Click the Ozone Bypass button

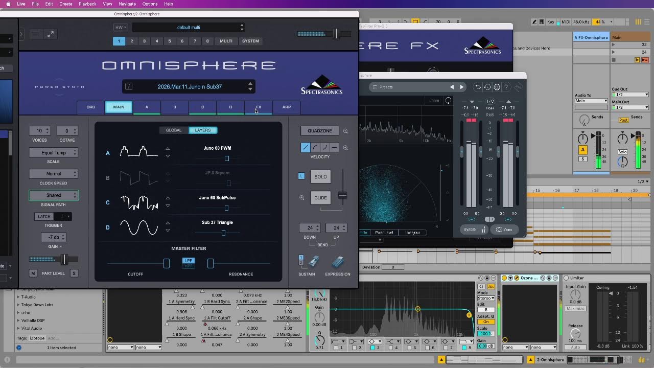click(x=470, y=229)
